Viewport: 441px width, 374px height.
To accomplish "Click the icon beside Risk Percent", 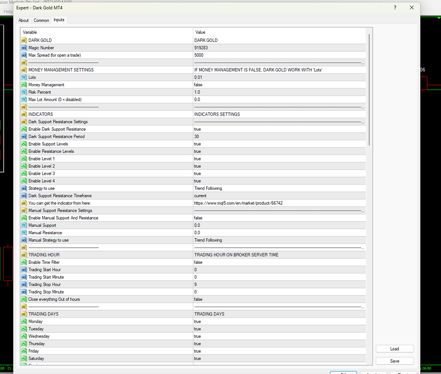I will (x=24, y=92).
